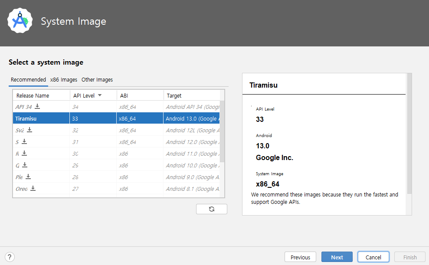Click the details panel vertical scrollbar
This screenshot has width=429, height=265.
[x=409, y=134]
